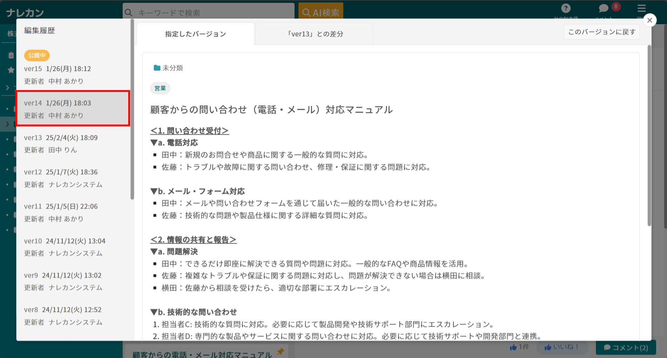Launch an AI検索 search

(x=321, y=12)
